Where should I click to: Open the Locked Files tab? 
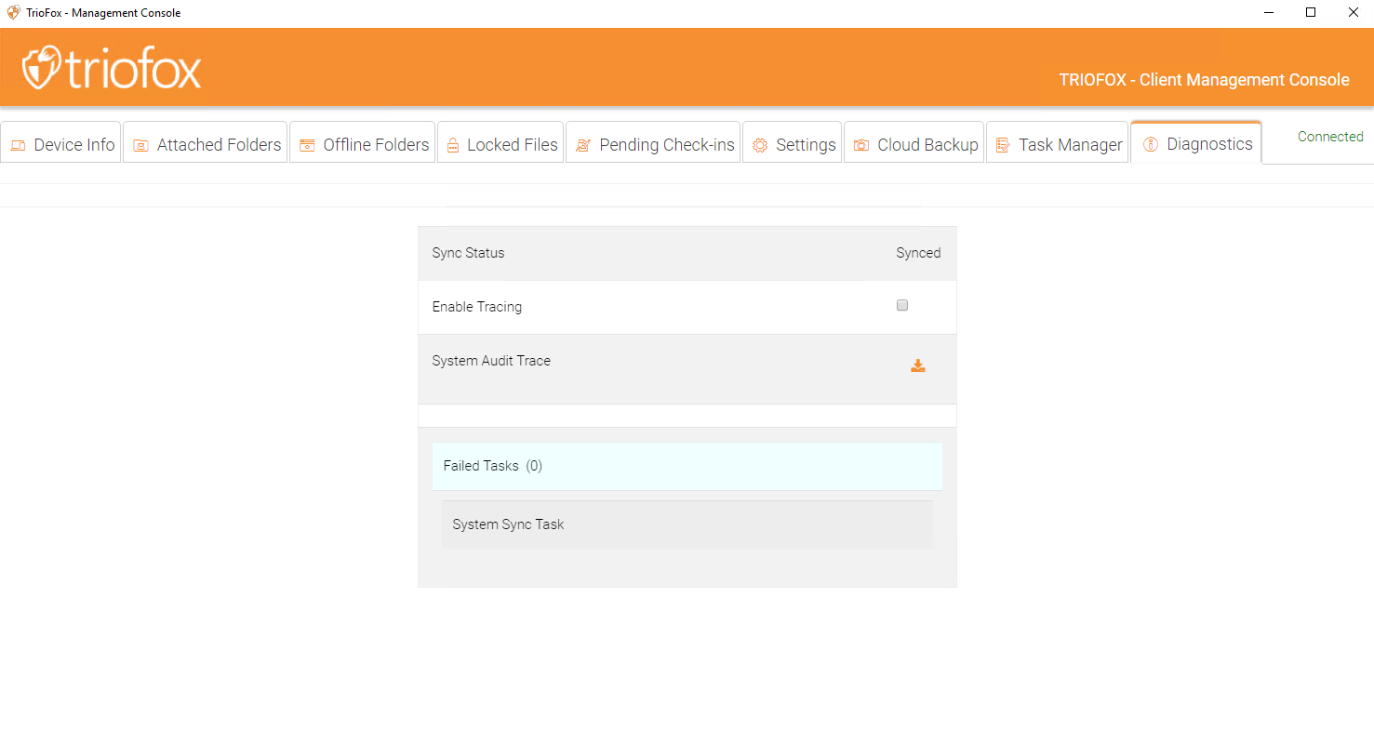coord(500,144)
